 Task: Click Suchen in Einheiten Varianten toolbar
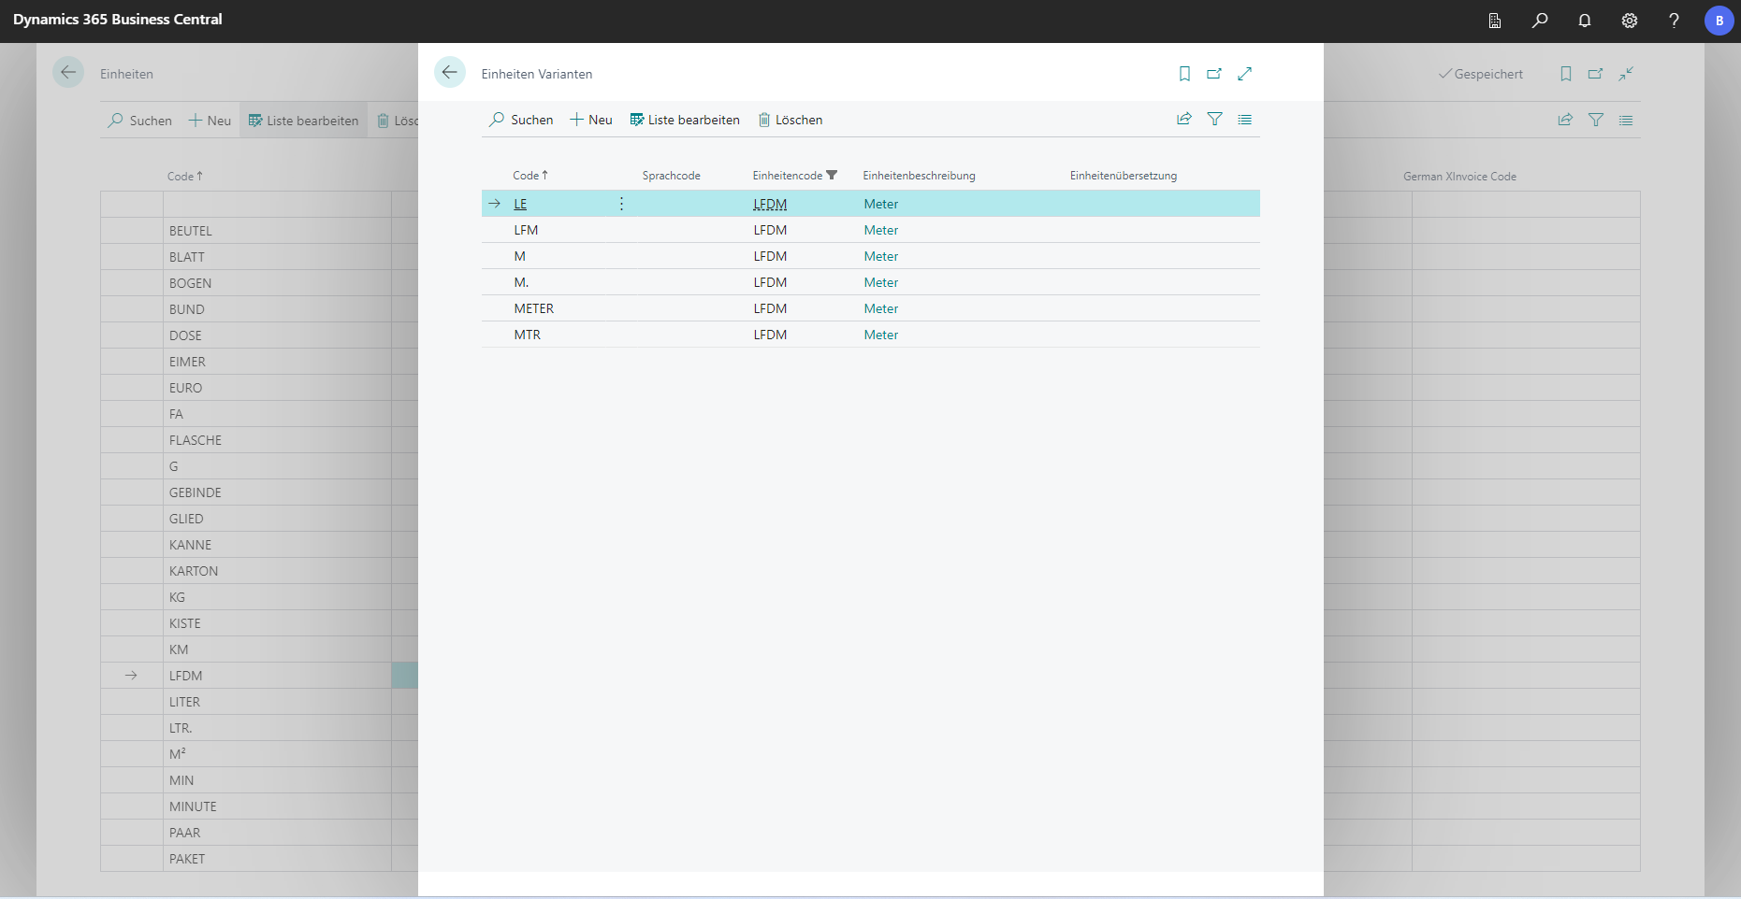tap(521, 120)
